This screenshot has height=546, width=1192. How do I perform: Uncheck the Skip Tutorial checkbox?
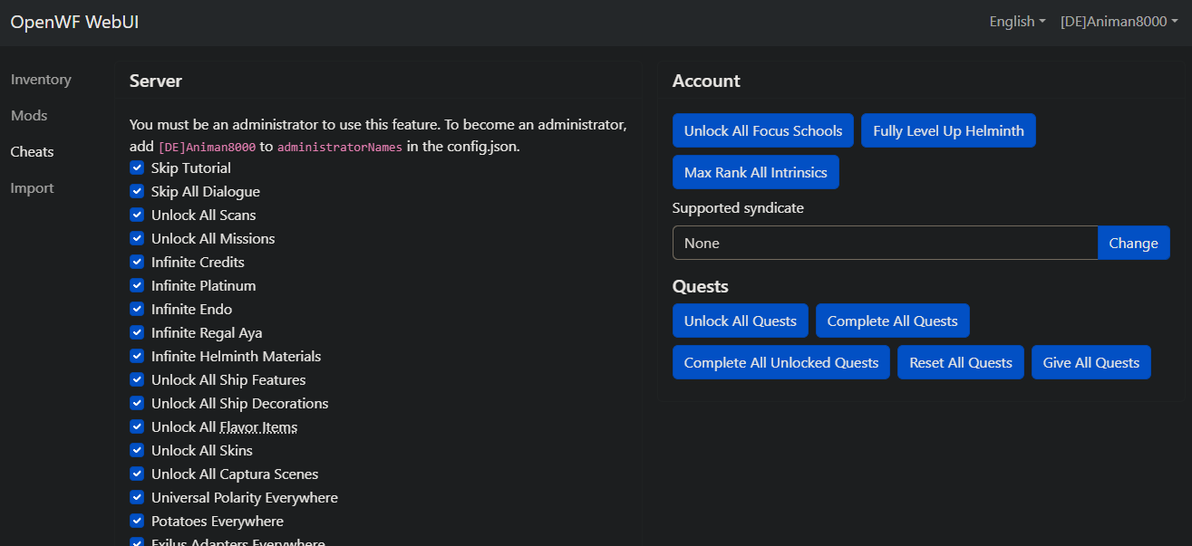tap(137, 168)
